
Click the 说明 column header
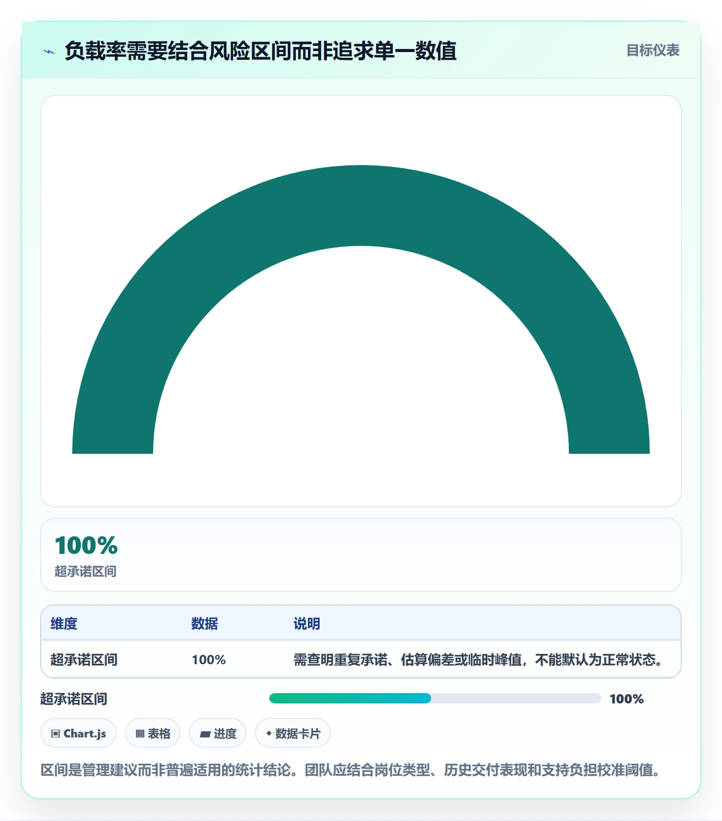[x=307, y=623]
